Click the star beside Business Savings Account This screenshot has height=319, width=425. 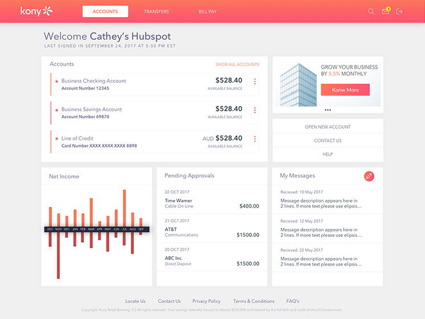click(x=56, y=110)
